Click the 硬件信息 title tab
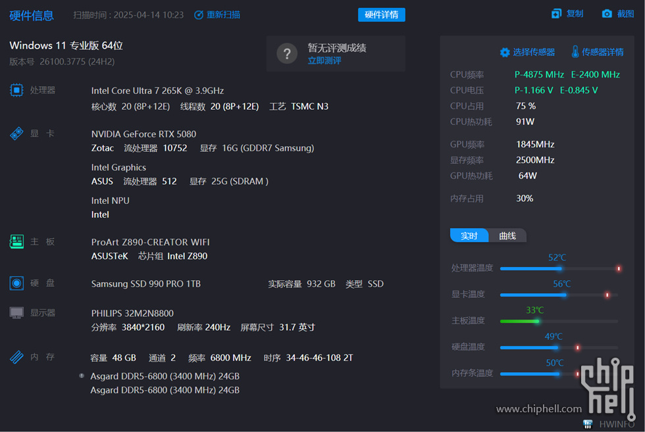This screenshot has width=645, height=432. 32,16
